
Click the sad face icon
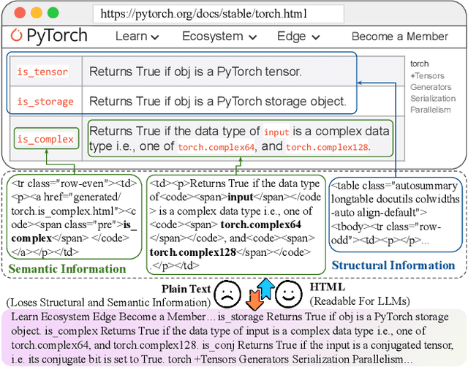[228, 295]
